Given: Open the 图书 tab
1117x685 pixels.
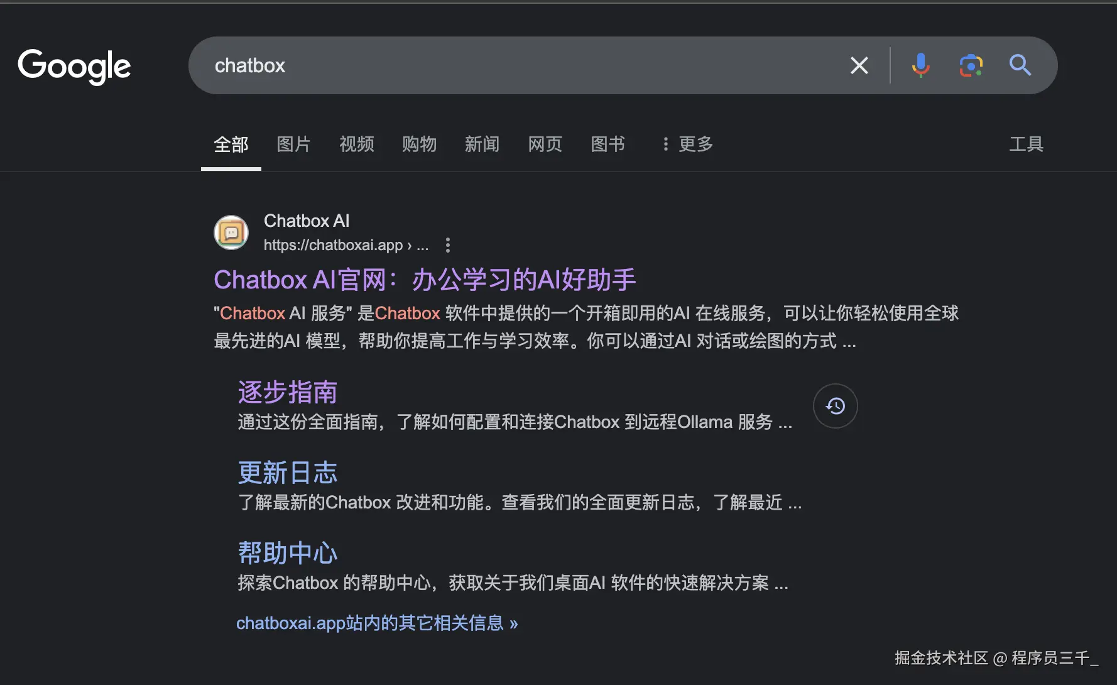Looking at the screenshot, I should click(x=608, y=145).
